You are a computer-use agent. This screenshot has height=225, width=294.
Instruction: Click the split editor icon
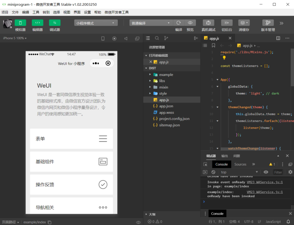click(x=278, y=38)
